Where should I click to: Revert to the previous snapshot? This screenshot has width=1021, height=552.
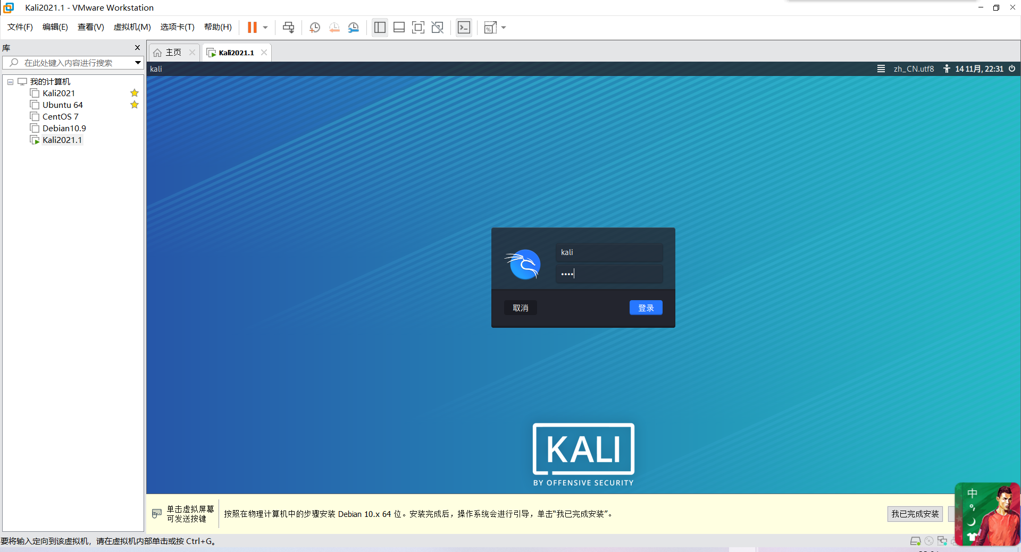point(334,27)
